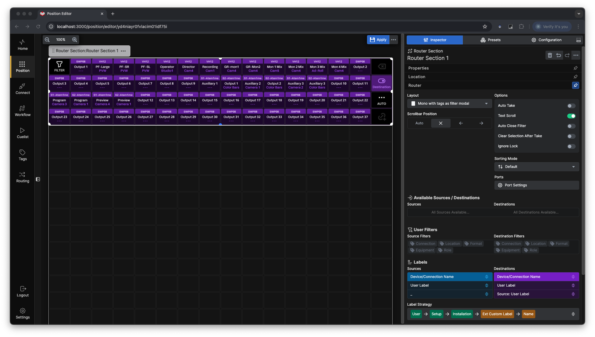The height and width of the screenshot is (337, 595).
Task: Switch to the Inspector tab
Action: point(434,40)
